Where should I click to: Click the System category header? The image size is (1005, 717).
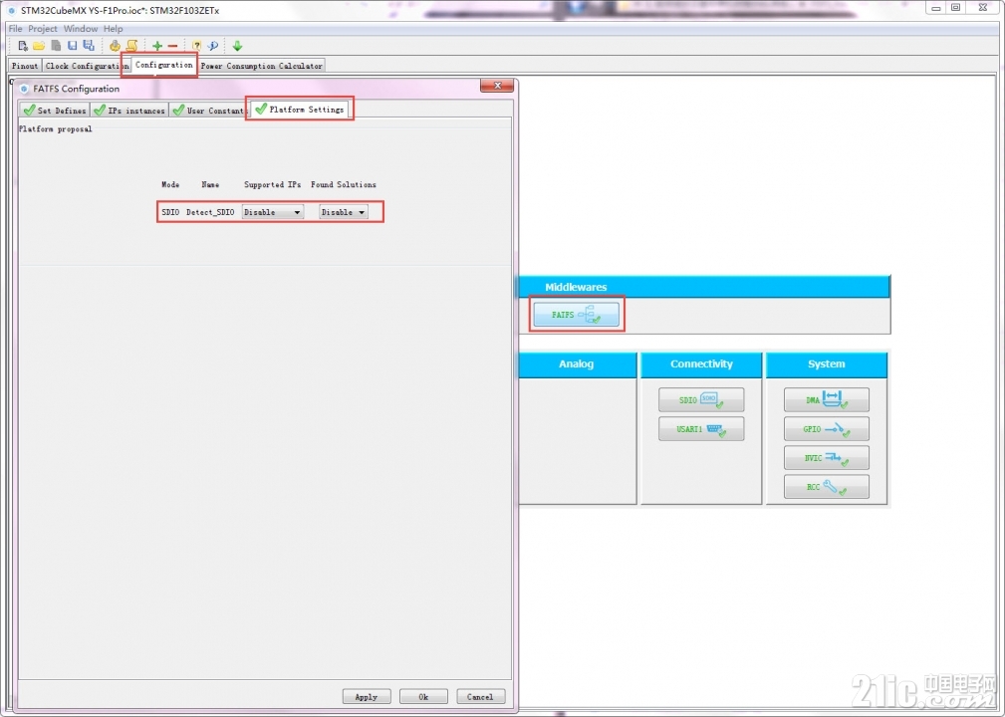coord(826,363)
